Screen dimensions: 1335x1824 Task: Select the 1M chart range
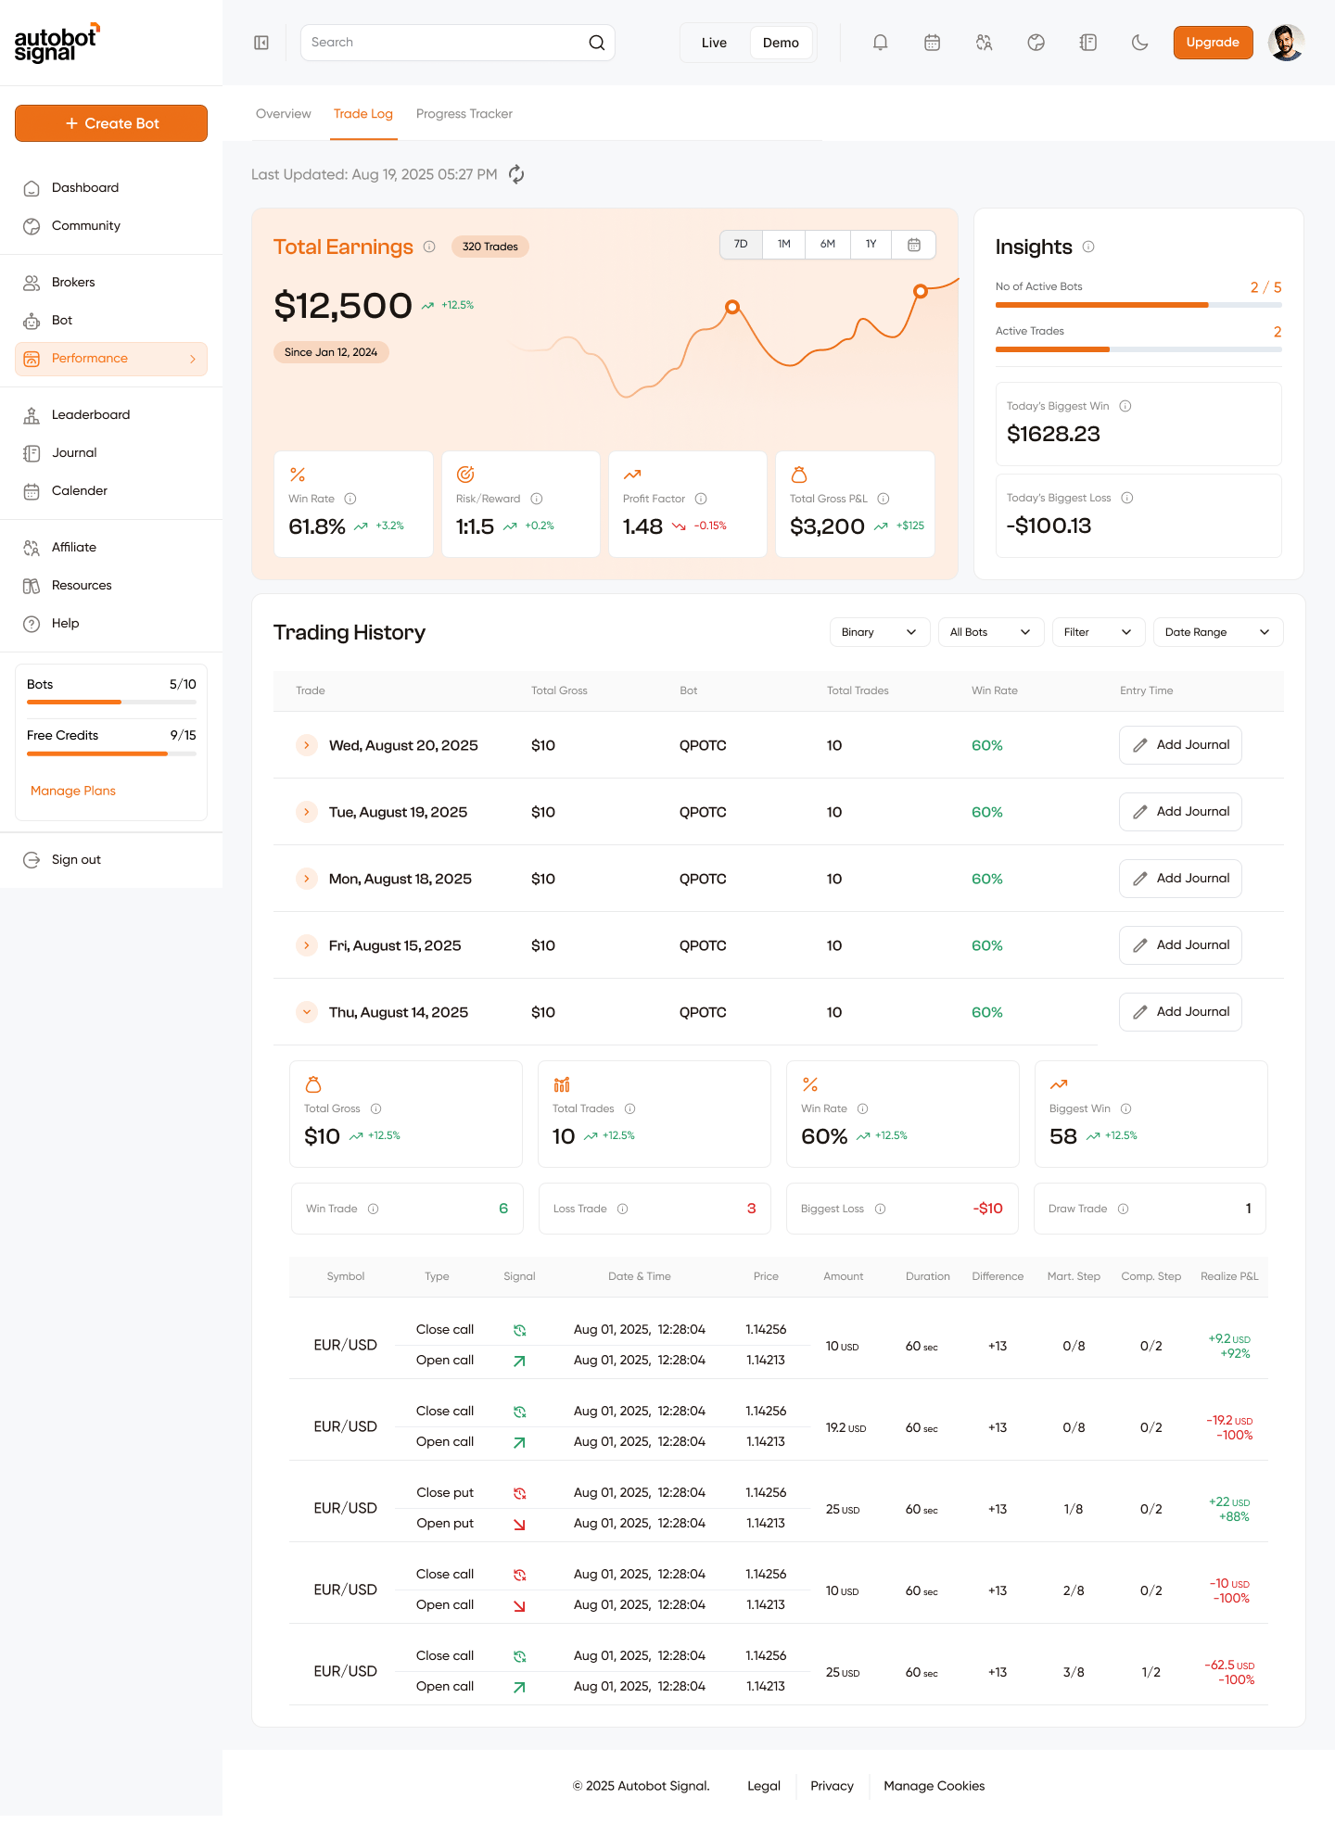pos(784,245)
